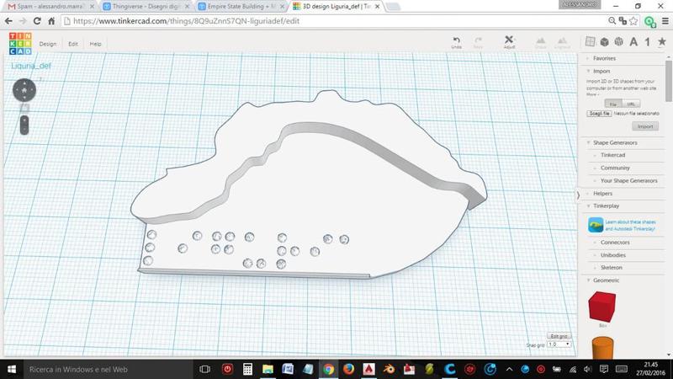Bookmark this page with star icon
The width and height of the screenshot is (673, 379).
point(633,21)
